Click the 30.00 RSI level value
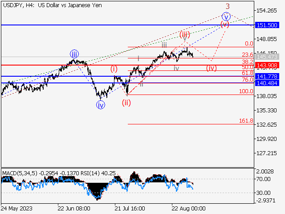The width and height of the screenshot is (285, 214). tap(263, 193)
